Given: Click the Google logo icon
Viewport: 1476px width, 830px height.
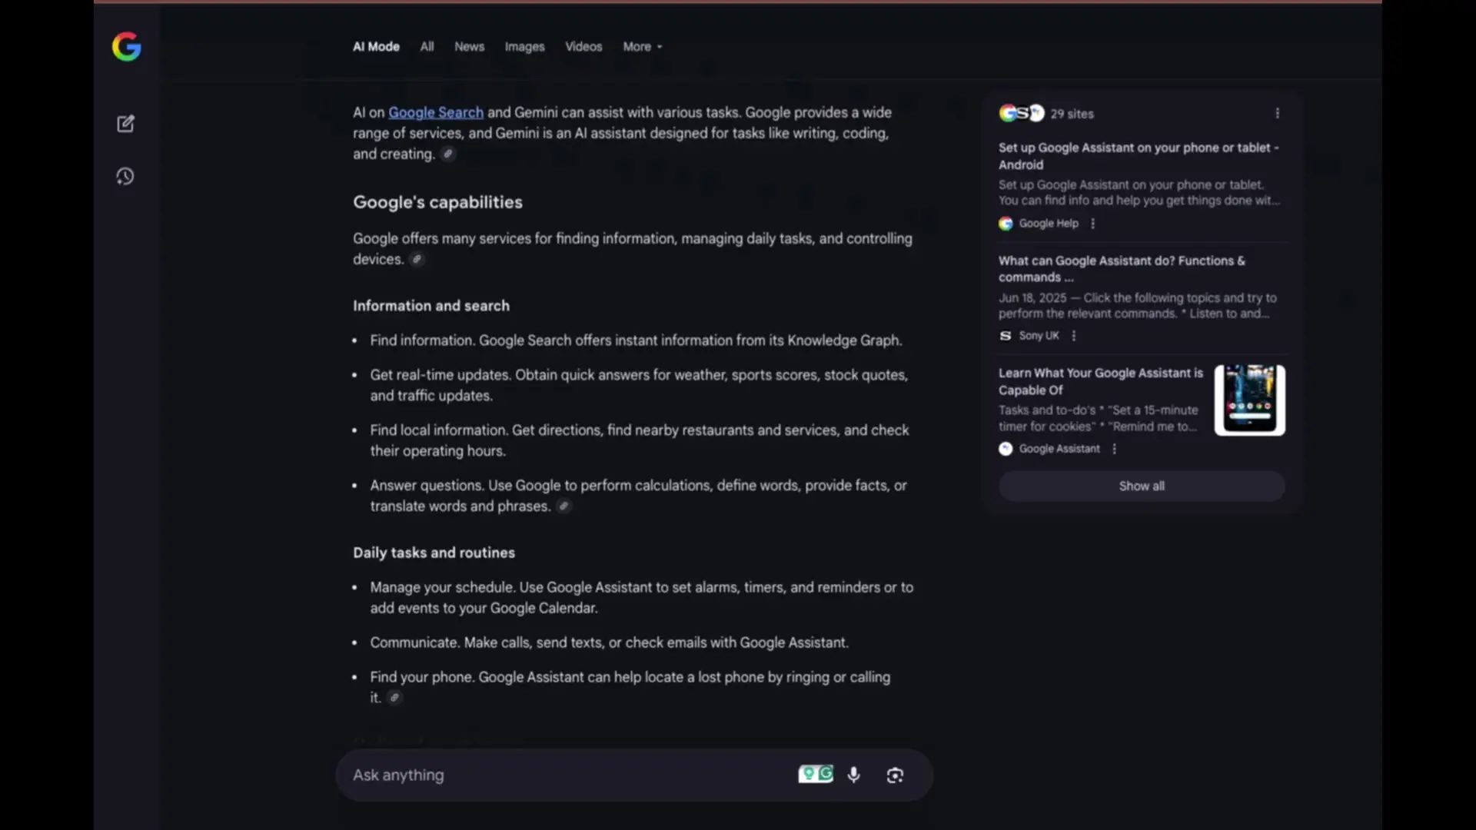Looking at the screenshot, I should 126,47.
